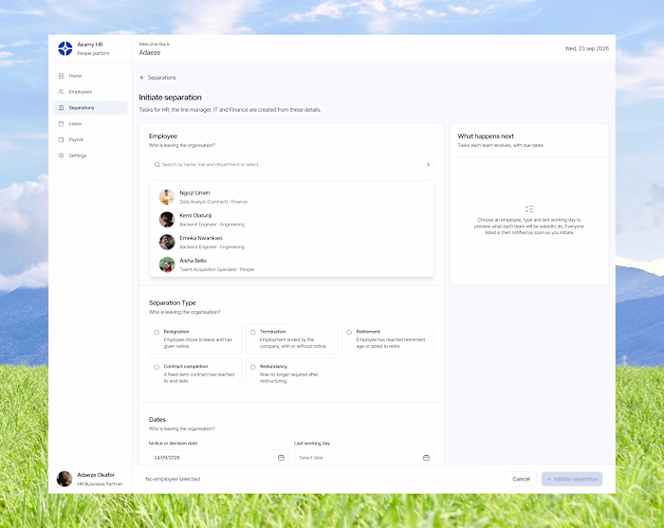The image size is (664, 528).
Task: Open calendar for Last working day
Action: tap(427, 458)
